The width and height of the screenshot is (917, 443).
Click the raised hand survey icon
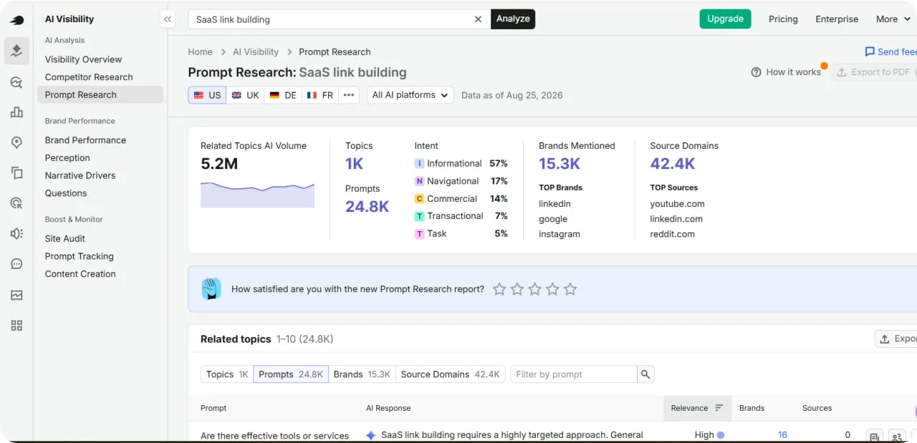(211, 289)
